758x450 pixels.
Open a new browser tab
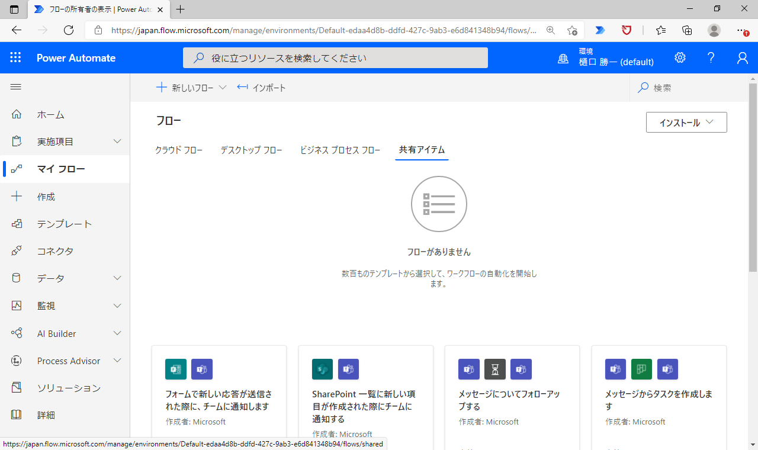[x=181, y=9]
